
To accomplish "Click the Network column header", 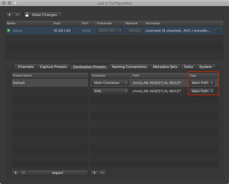I will 134,23.
